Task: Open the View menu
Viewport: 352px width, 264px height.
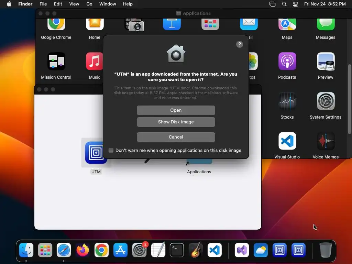Action: (74, 4)
